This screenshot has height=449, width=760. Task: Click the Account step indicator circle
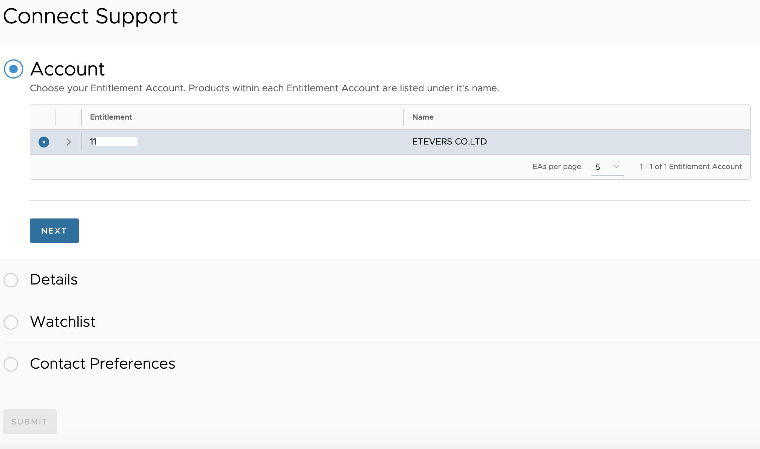[x=14, y=69]
